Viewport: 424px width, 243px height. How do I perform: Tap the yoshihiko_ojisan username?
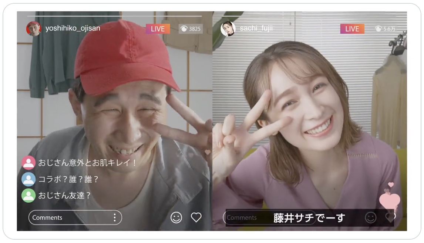pos(73,28)
